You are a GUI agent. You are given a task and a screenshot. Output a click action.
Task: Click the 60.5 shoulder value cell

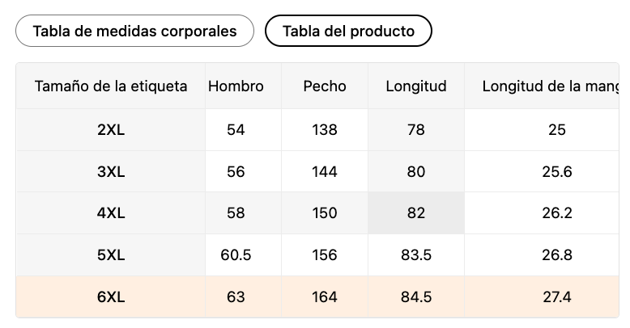236,254
